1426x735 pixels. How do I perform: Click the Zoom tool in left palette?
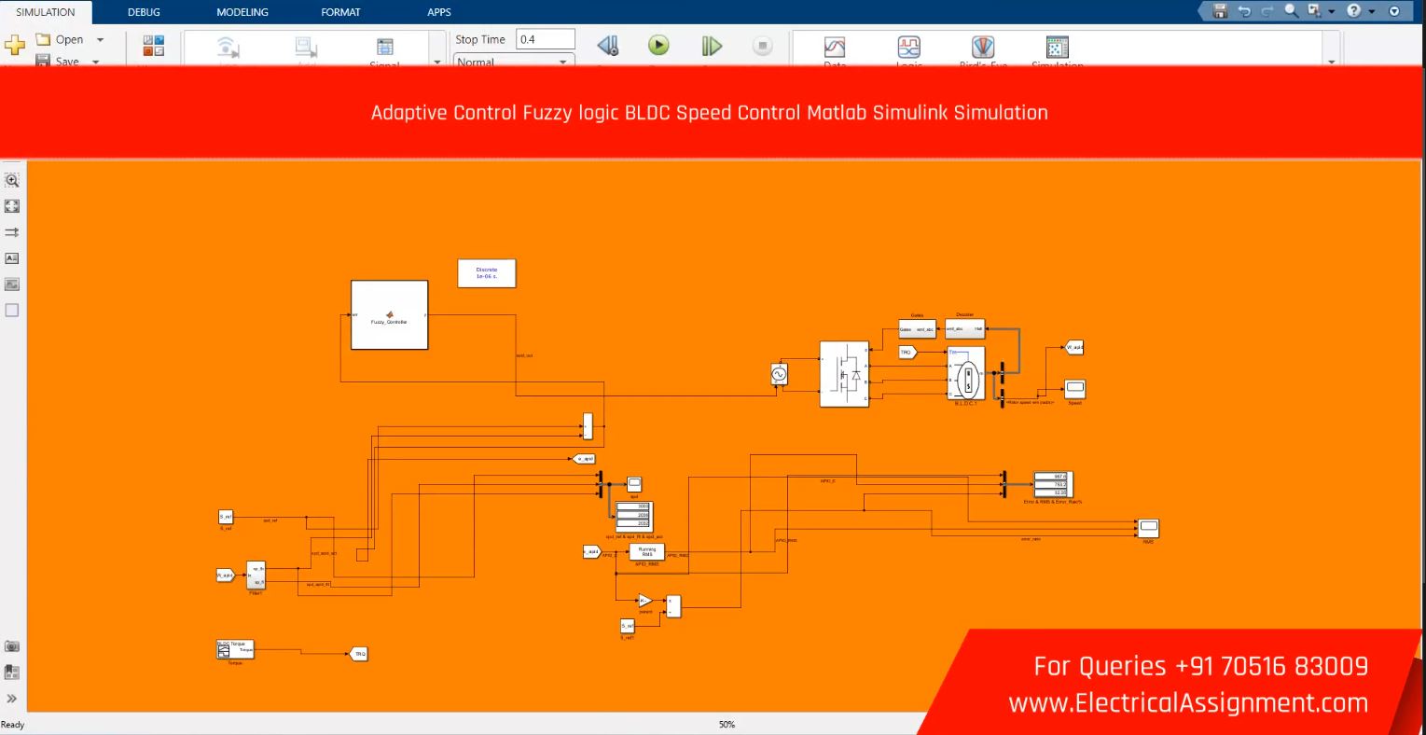(12, 181)
